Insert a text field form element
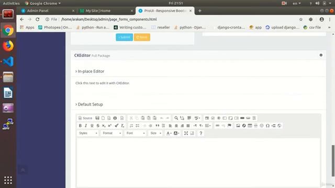Screen dimensions: 335x188 [225, 118]
